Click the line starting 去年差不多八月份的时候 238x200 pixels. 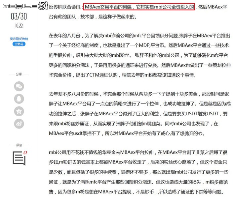[x=139, y=94]
